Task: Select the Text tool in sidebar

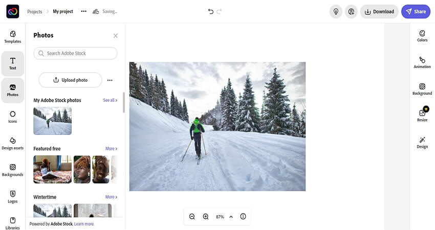Action: [x=12, y=64]
